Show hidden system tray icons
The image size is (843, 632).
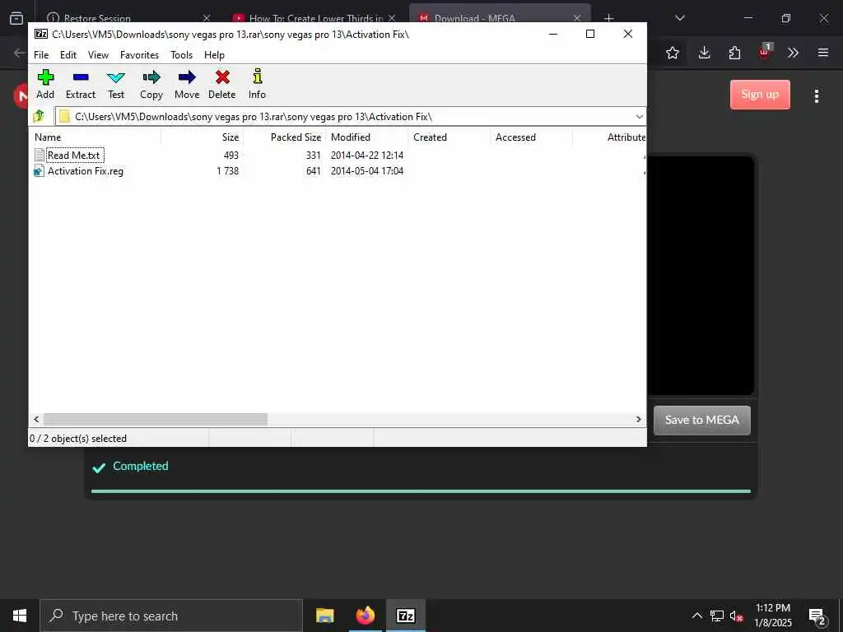click(696, 616)
